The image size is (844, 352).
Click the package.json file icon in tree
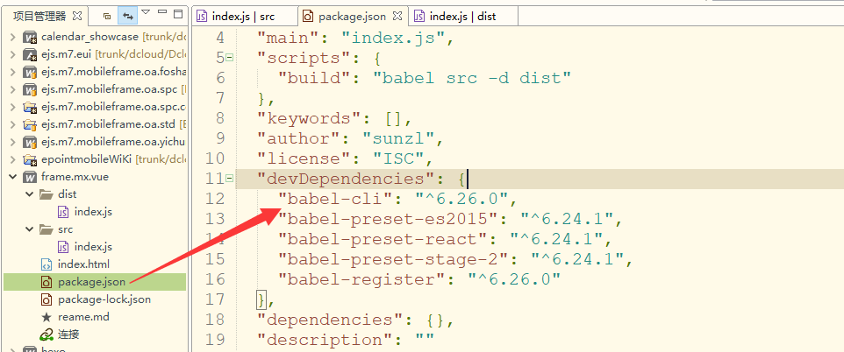tap(46, 282)
